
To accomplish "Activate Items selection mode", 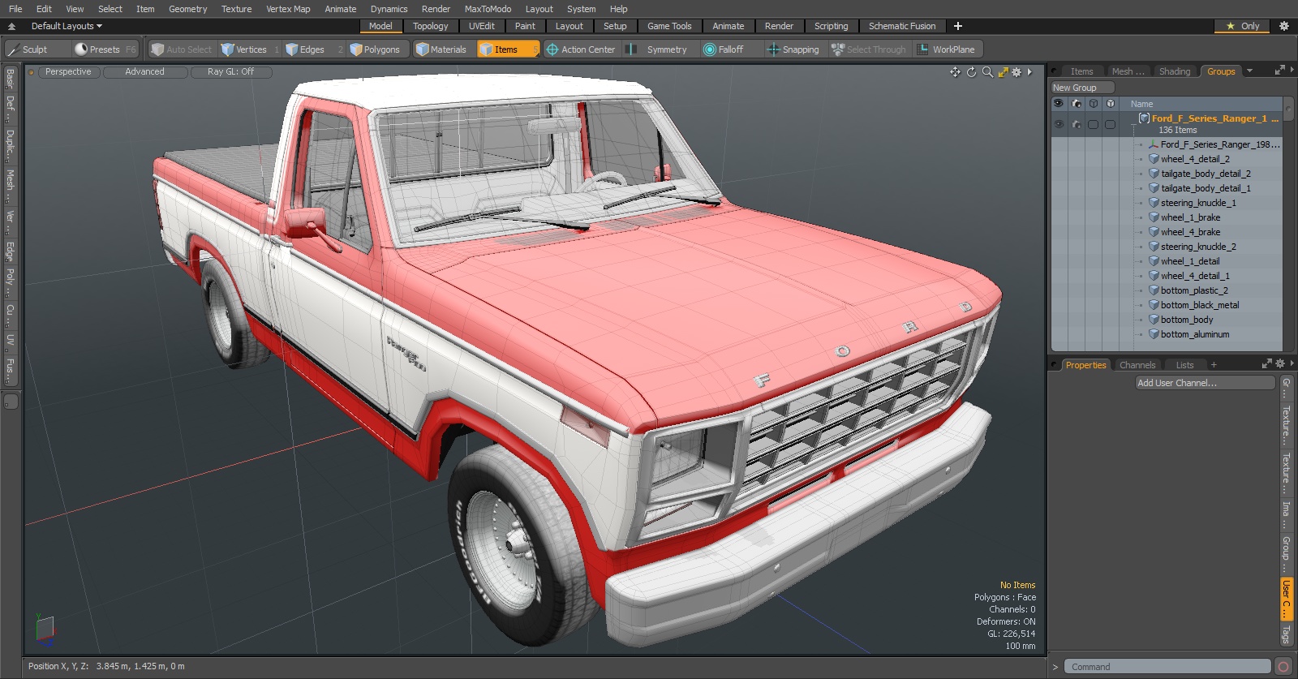I will point(507,49).
